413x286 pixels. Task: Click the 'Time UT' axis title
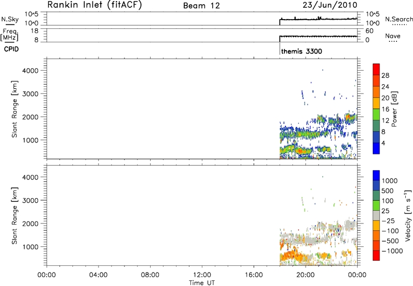202,283
